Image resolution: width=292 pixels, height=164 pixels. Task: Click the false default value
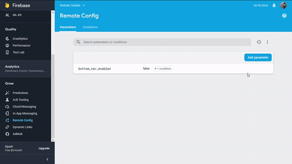coord(146,69)
